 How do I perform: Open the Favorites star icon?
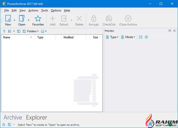click(38, 19)
